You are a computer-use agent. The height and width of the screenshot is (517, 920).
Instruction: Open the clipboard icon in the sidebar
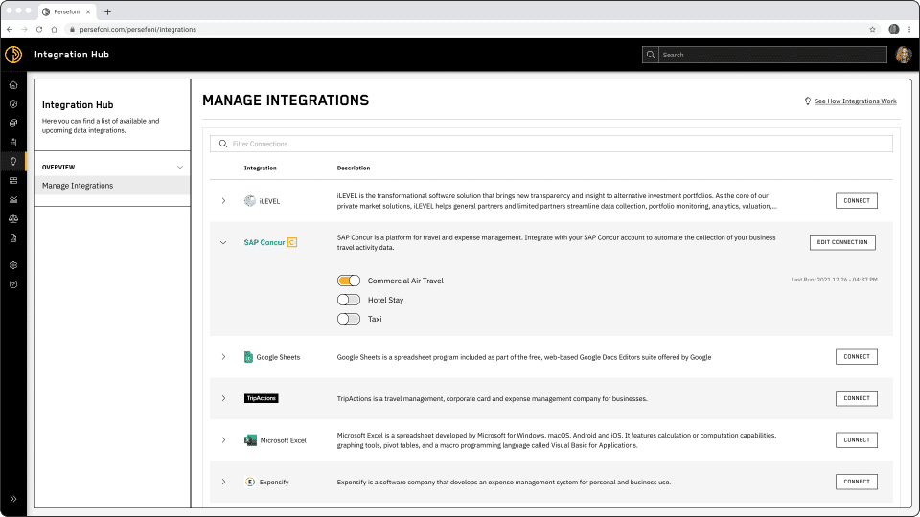(13, 143)
